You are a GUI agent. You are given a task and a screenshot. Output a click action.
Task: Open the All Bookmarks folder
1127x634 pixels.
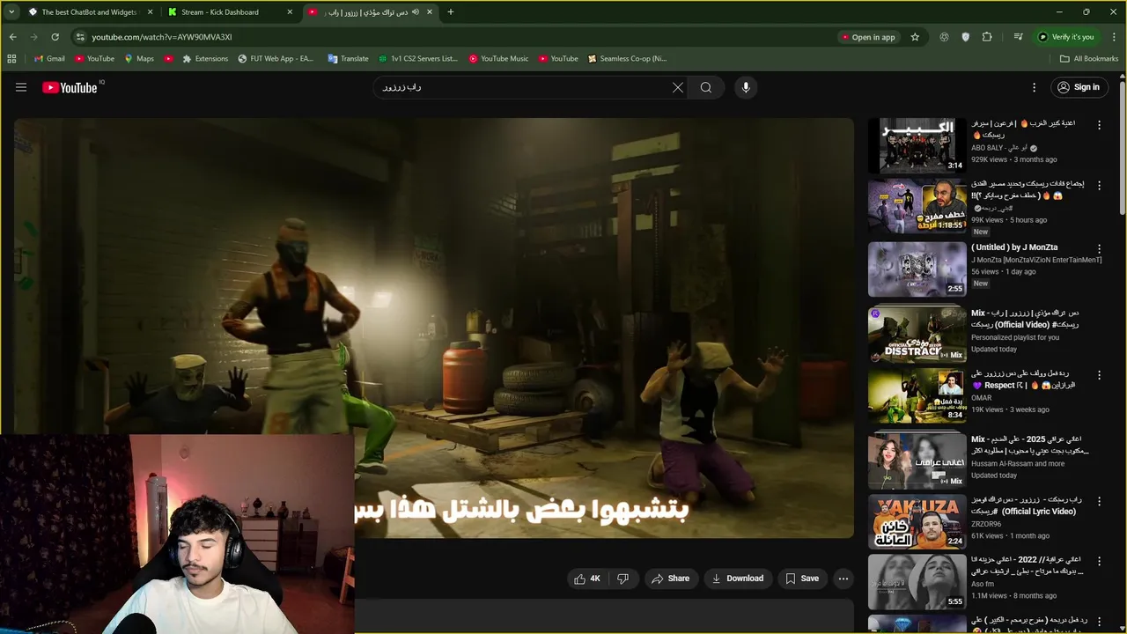tap(1089, 59)
